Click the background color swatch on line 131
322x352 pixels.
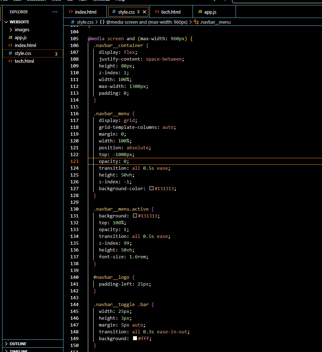point(135,216)
